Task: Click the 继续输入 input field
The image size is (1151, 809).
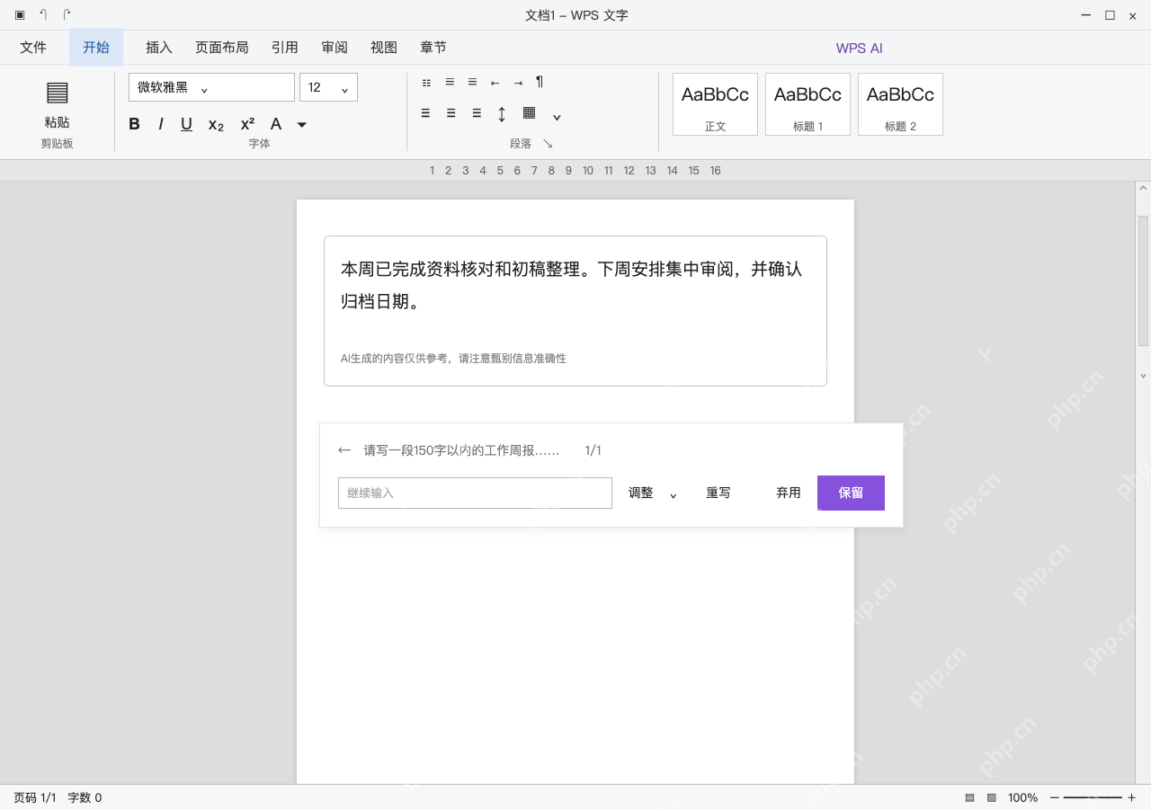Action: tap(475, 493)
